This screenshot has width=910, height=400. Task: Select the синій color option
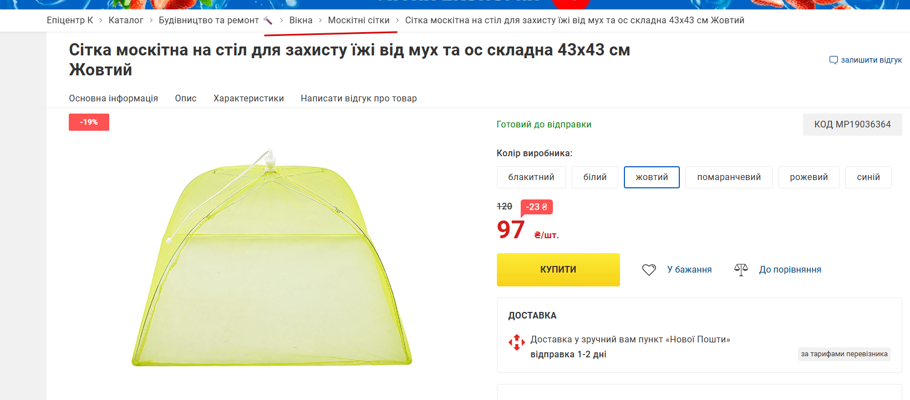868,177
